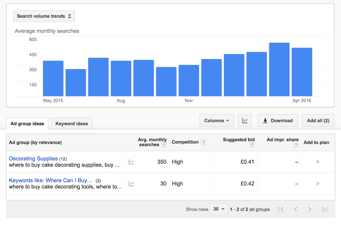Open the Ad impr. share help icon

296,145
